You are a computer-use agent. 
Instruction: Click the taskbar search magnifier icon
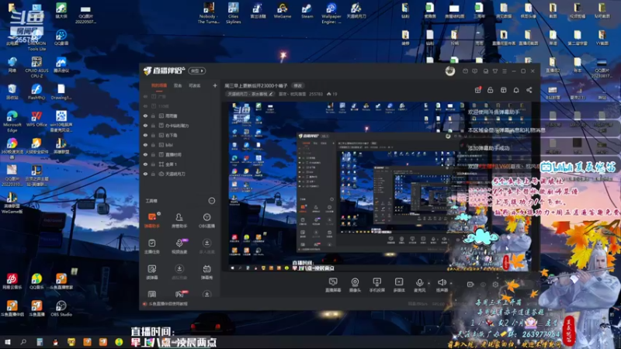tap(23, 342)
